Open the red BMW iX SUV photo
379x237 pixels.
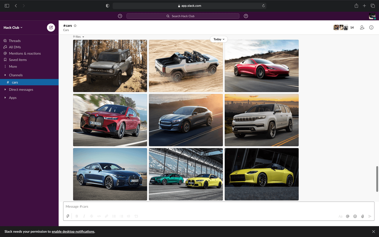(x=110, y=120)
